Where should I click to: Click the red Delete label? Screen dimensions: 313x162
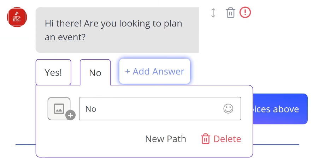[x=227, y=139]
